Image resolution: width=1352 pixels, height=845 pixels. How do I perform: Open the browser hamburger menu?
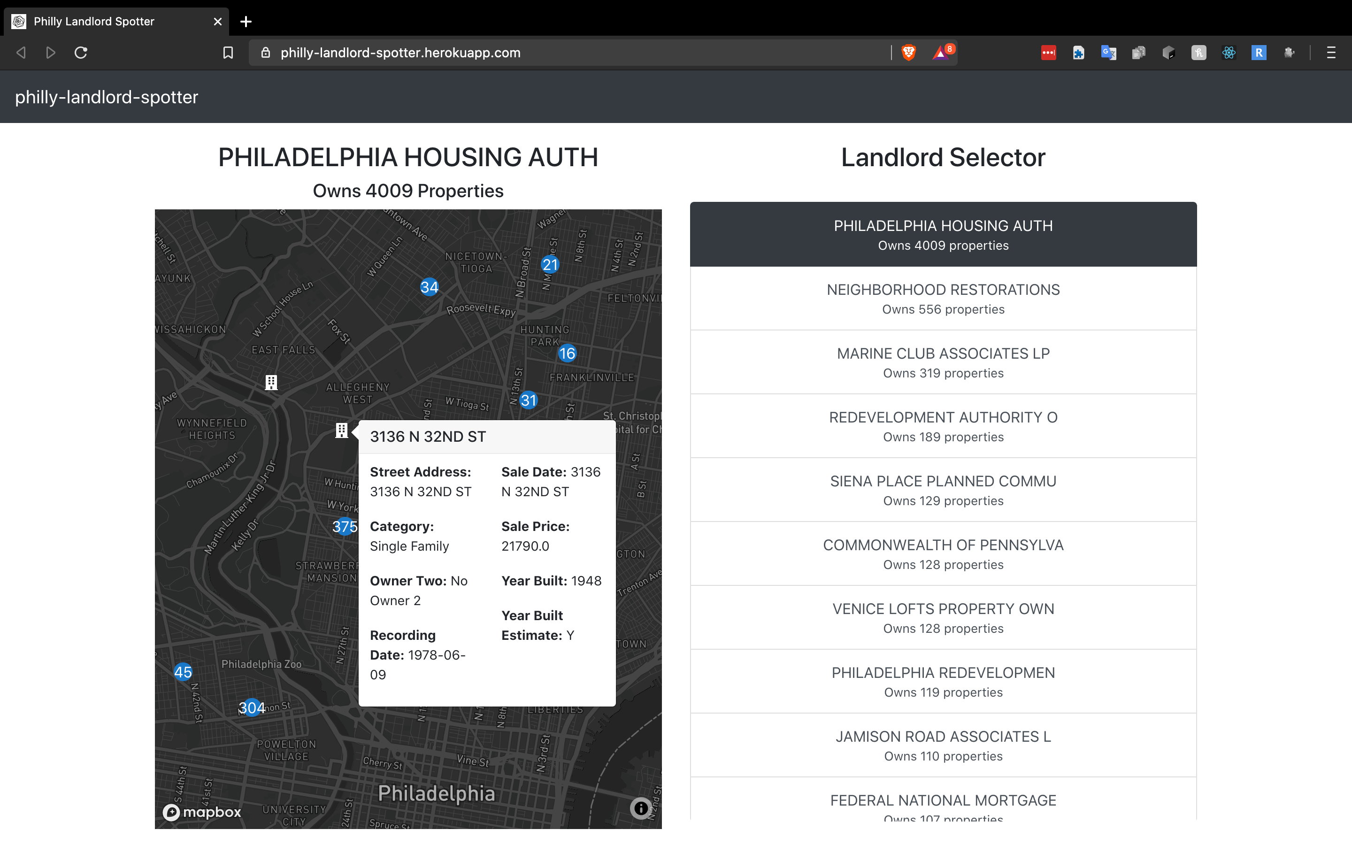[1331, 53]
